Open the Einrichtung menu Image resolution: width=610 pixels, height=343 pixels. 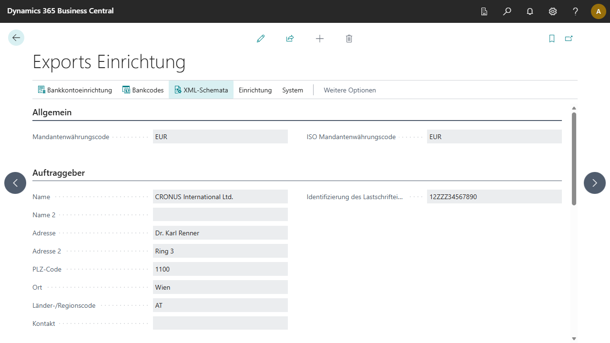click(x=255, y=90)
